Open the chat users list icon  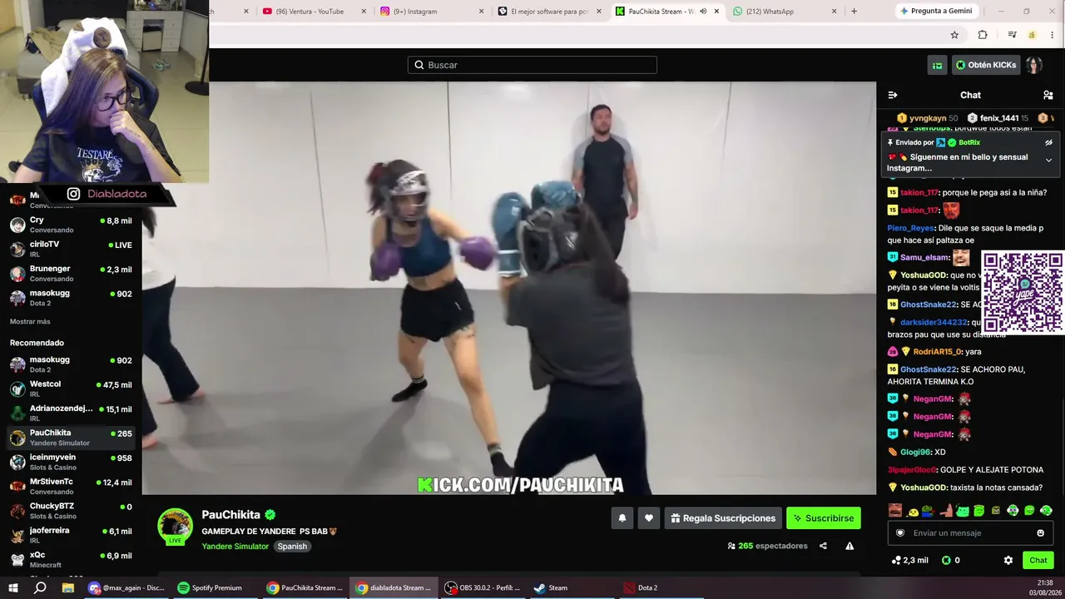pyautogui.click(x=1048, y=95)
